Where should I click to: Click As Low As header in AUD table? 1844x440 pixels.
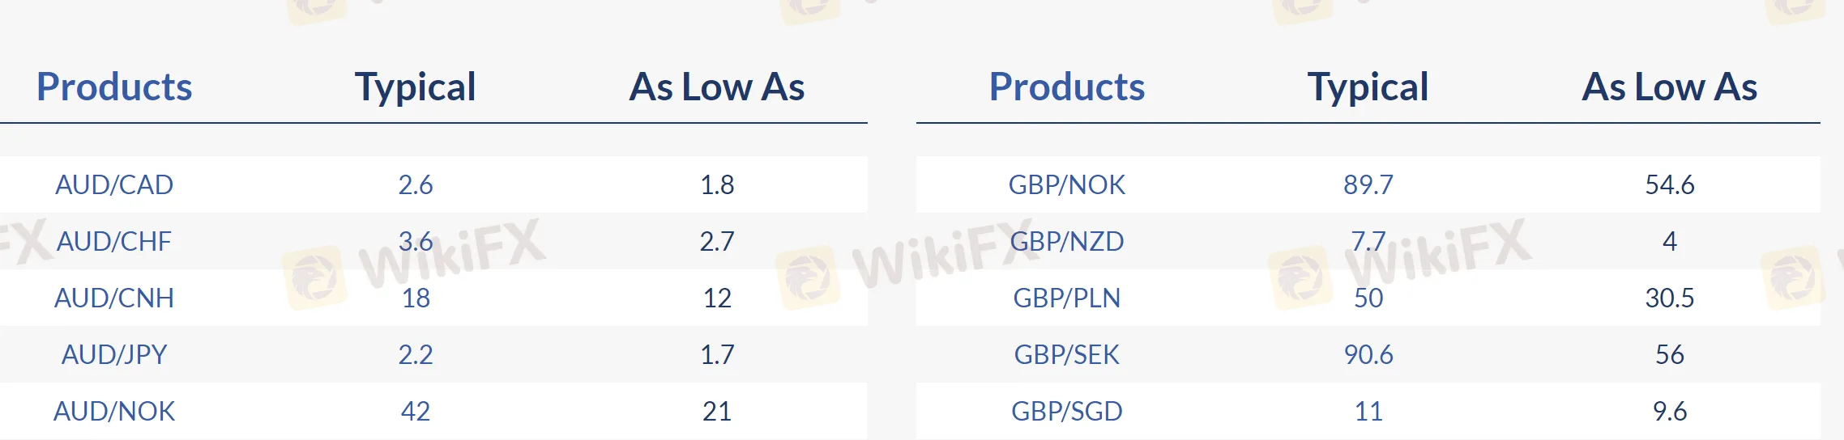coord(717,87)
